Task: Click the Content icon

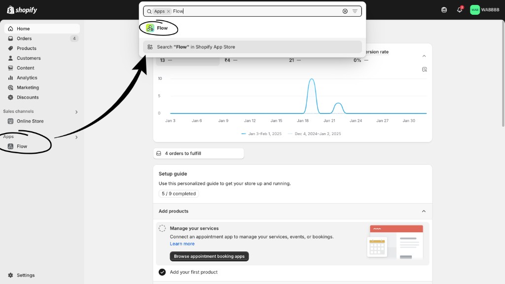Action: (x=11, y=68)
